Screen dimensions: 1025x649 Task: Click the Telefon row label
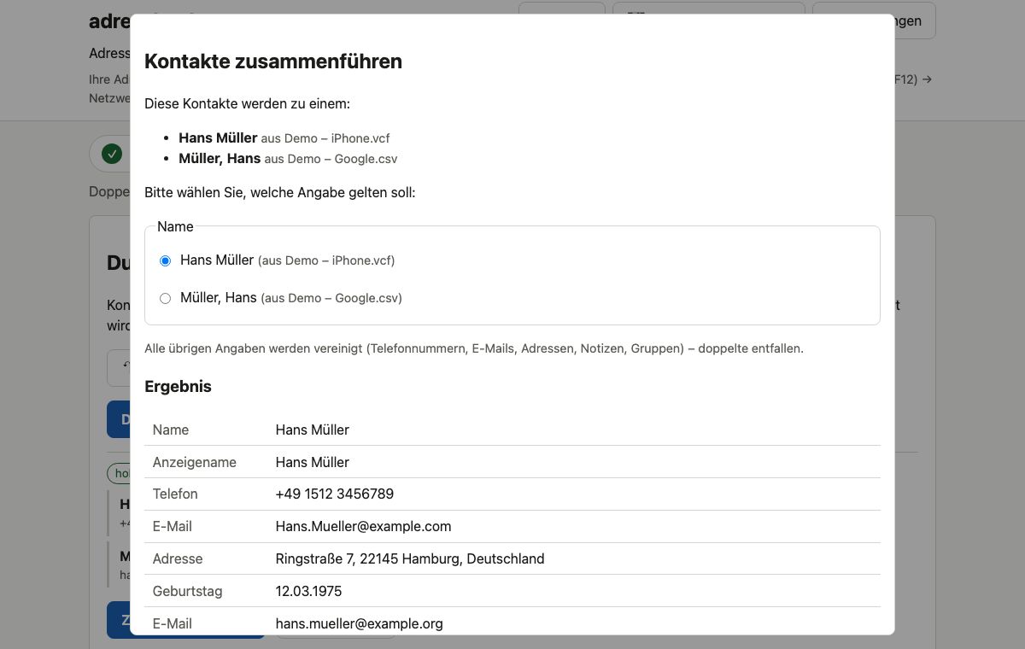(175, 494)
